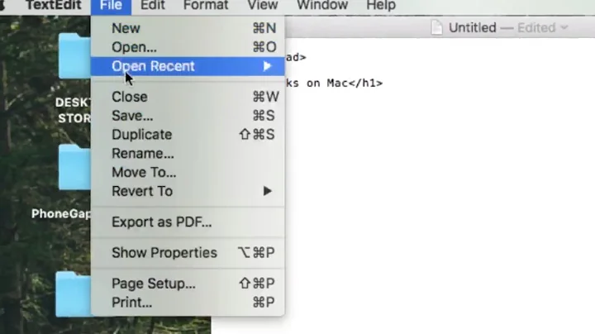Select Open... in the File menu
595x334 pixels.
[134, 47]
